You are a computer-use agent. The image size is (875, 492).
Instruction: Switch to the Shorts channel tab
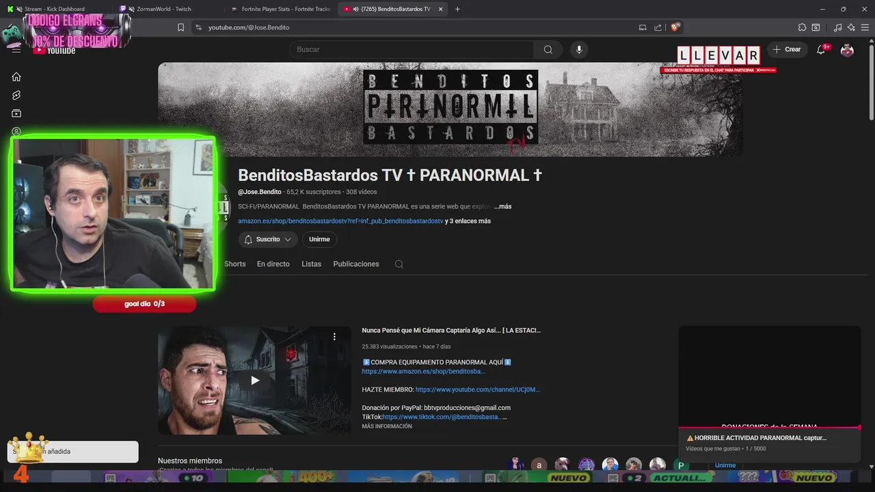(234, 264)
